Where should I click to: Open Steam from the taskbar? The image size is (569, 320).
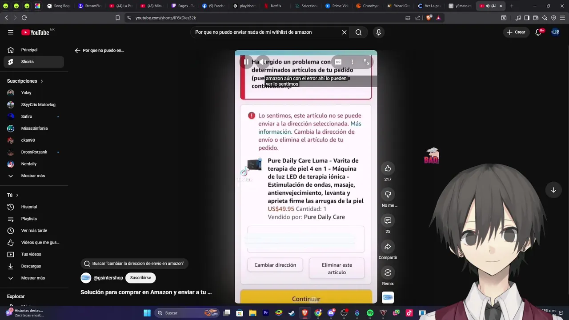pyautogui.click(x=292, y=313)
